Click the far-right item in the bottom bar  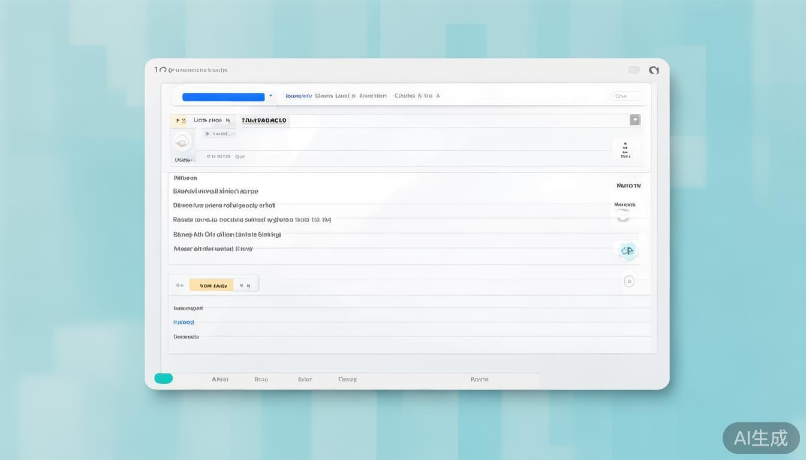pyautogui.click(x=479, y=379)
